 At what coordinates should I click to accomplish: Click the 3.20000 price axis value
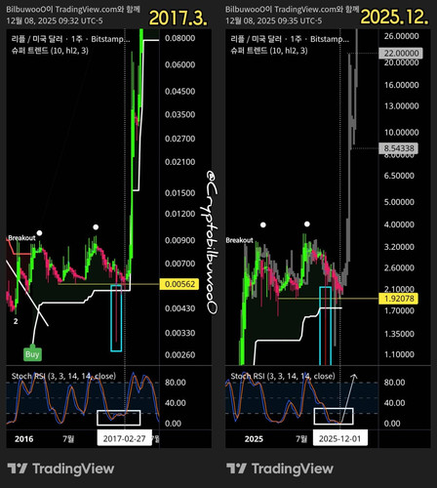(399, 247)
